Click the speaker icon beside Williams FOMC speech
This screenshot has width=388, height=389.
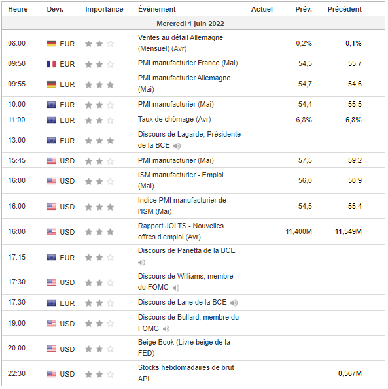(176, 288)
